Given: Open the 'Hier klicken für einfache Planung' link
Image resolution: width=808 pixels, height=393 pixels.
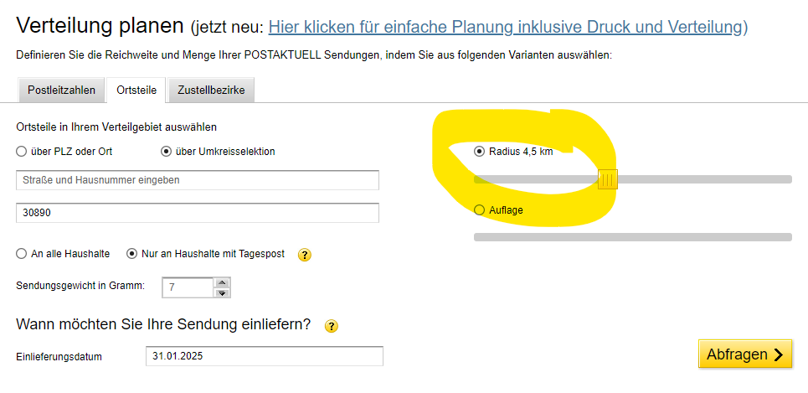Looking at the screenshot, I should pos(507,27).
